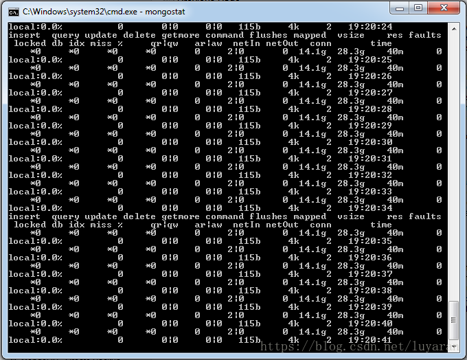Viewport: 467px width, 360px height.
Task: Maximize the mongostat command window
Action: (x=418, y=8)
